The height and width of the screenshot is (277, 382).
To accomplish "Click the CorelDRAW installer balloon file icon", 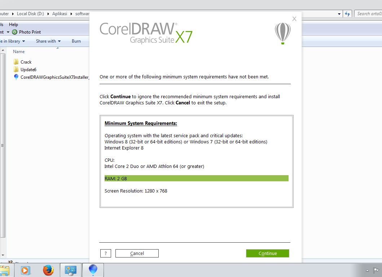I will [16, 77].
